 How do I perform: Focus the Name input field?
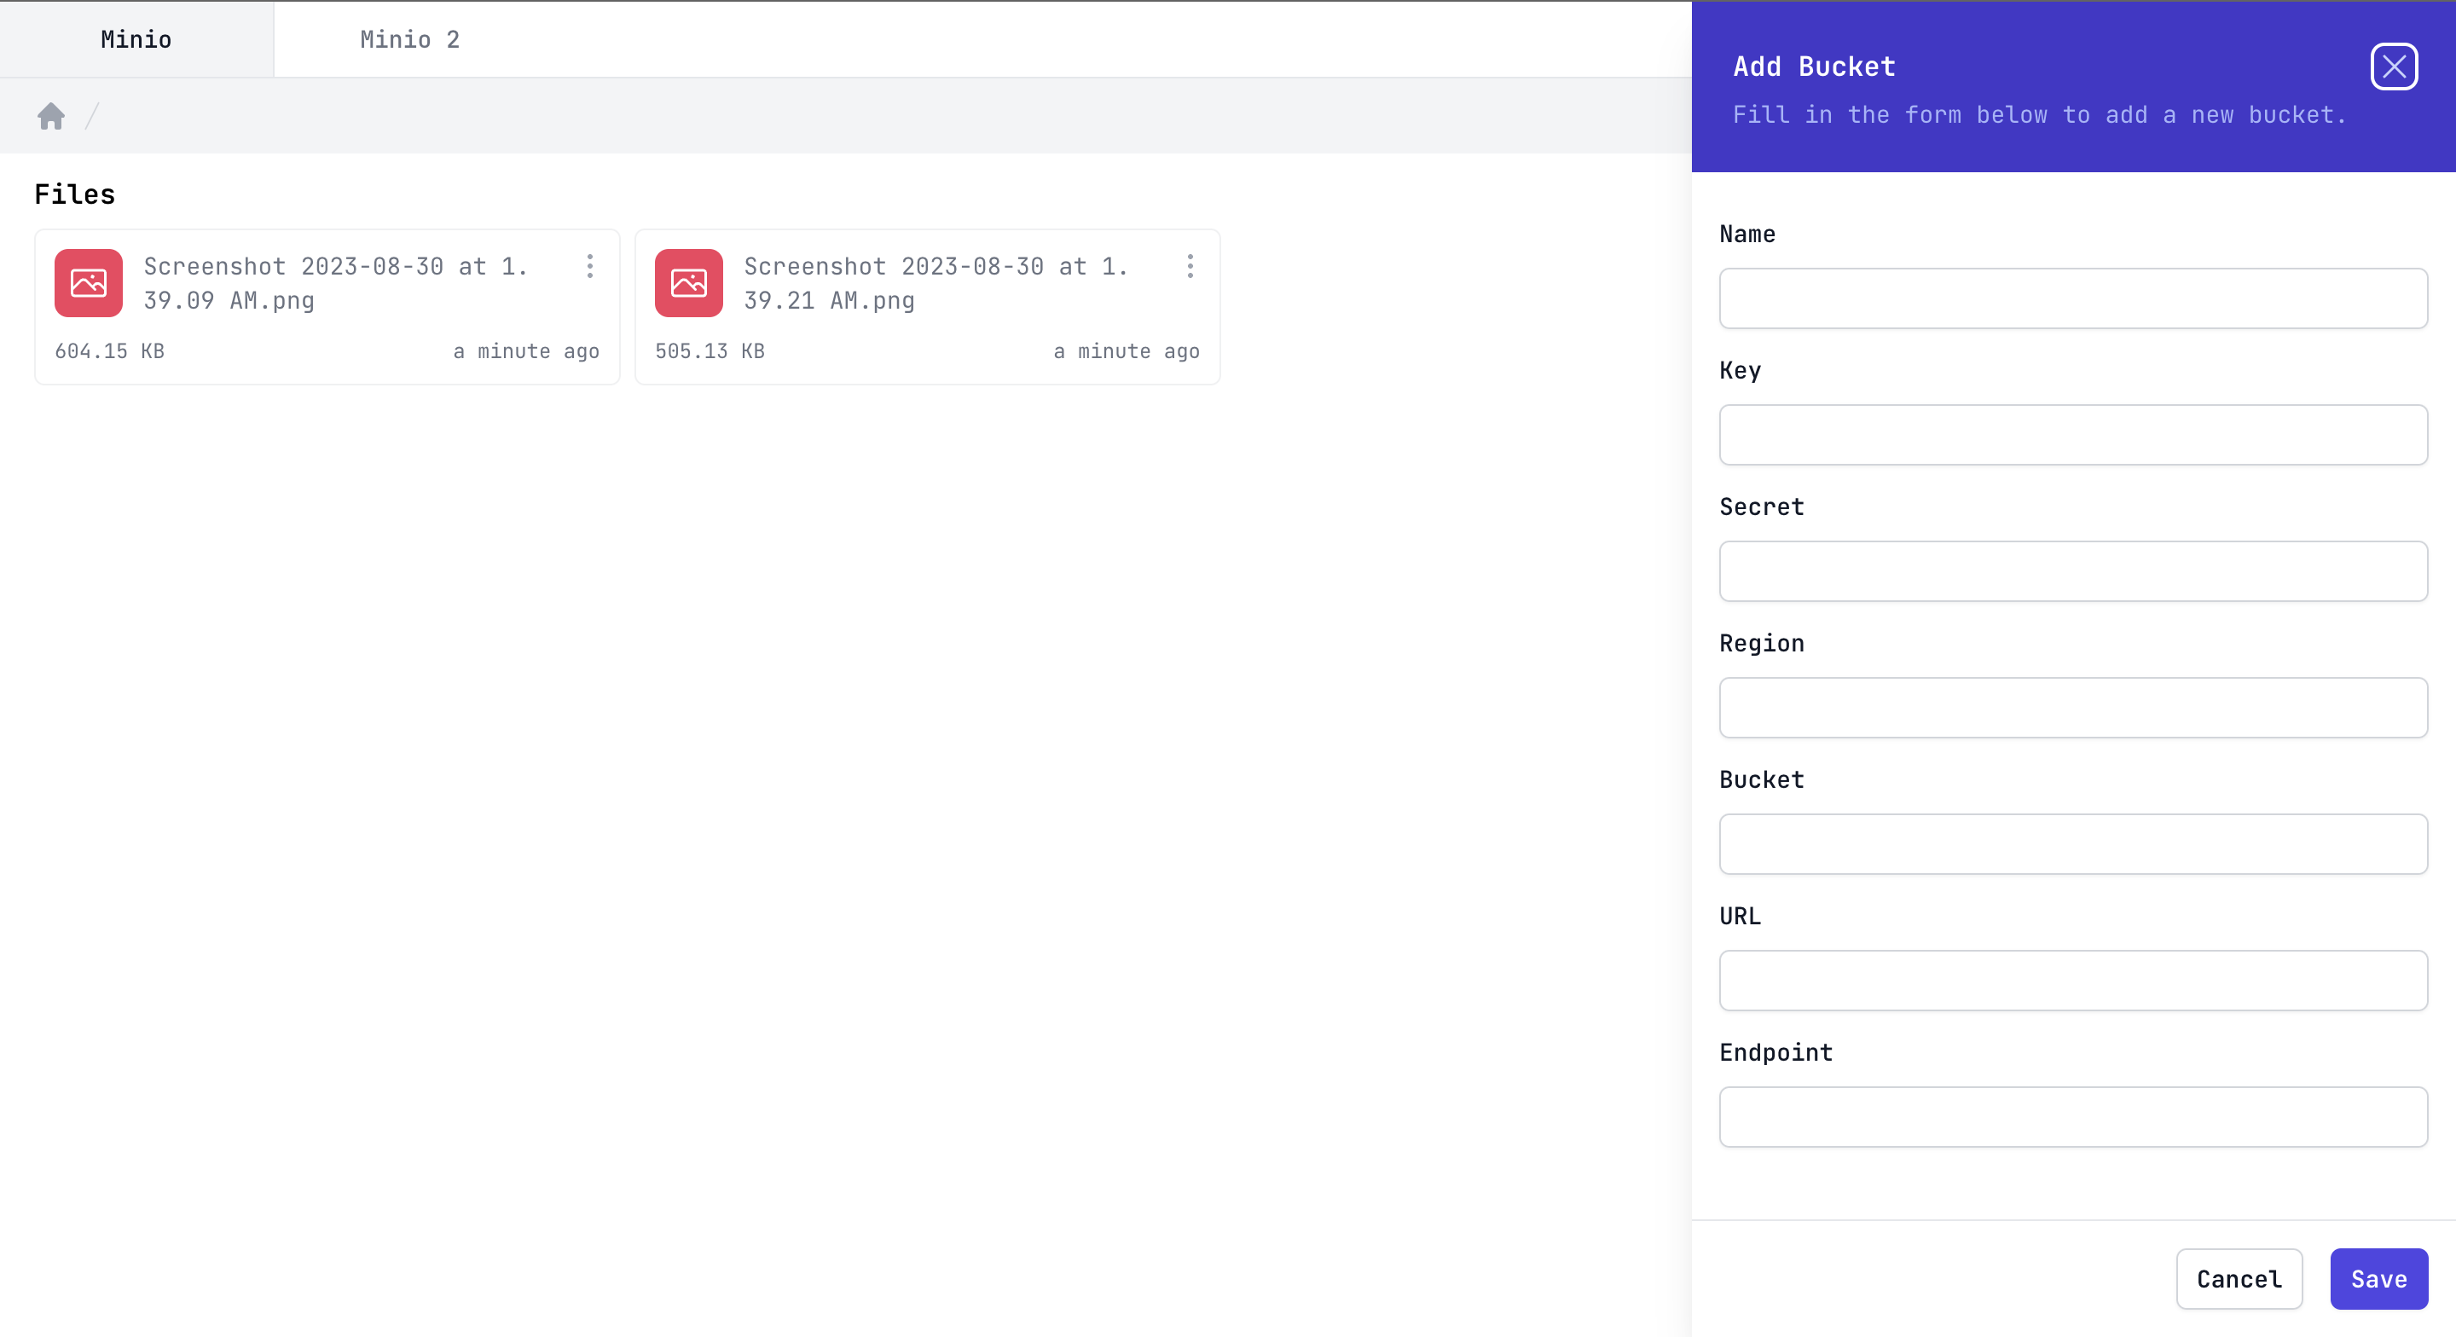2073,298
